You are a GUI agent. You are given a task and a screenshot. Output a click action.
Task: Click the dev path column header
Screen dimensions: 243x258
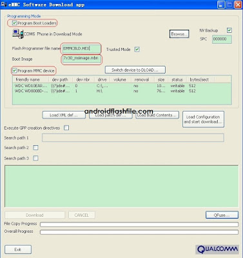tap(61, 79)
